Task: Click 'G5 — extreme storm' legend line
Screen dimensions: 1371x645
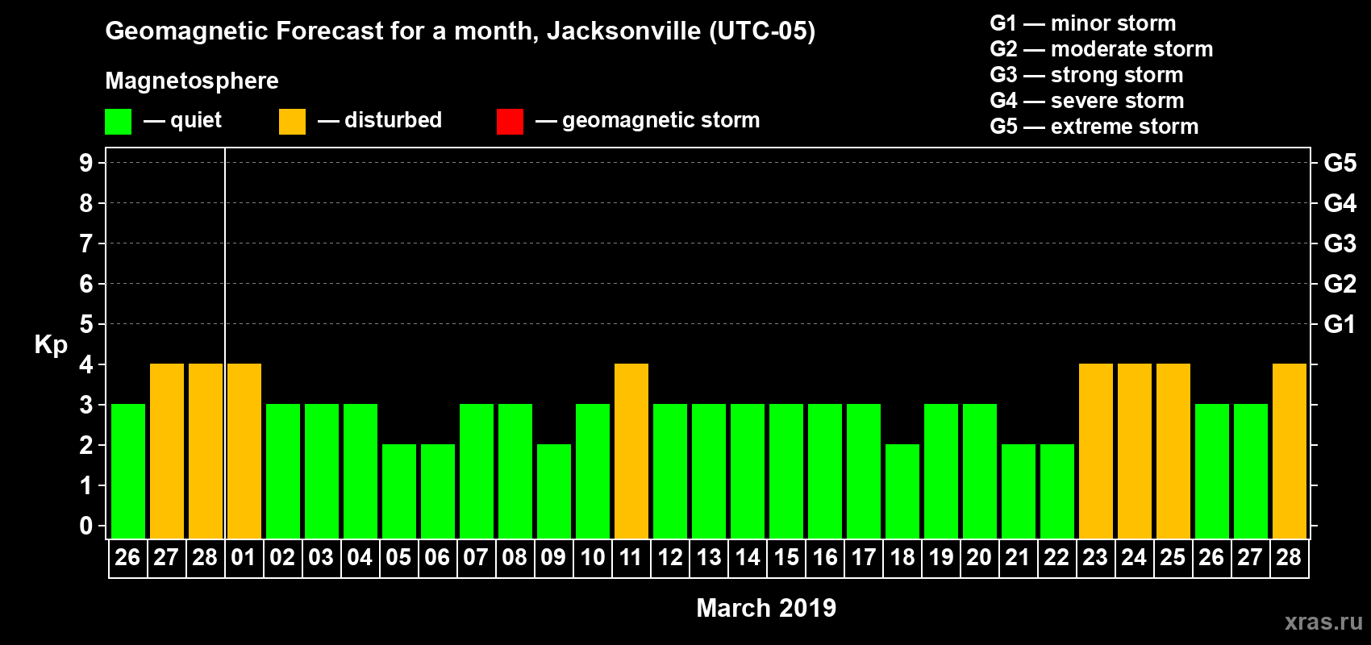Action: pyautogui.click(x=1094, y=127)
